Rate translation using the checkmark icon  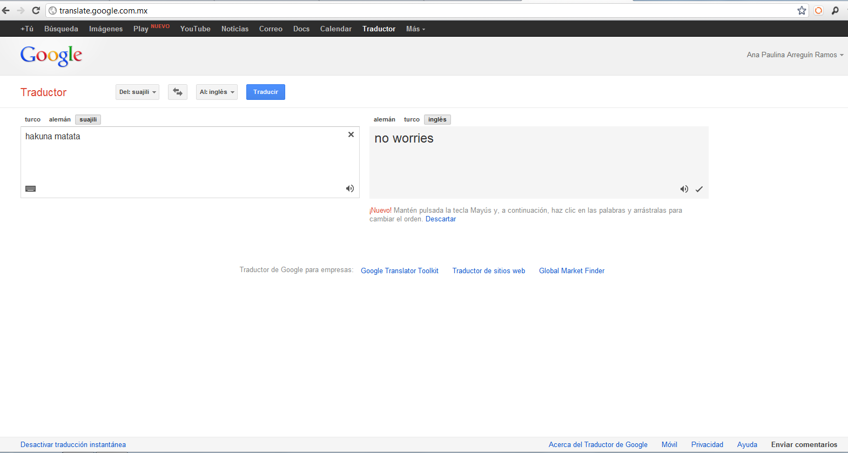click(699, 189)
